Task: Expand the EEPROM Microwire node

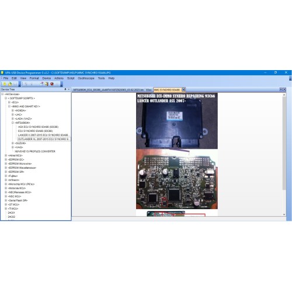Action: click(6, 164)
